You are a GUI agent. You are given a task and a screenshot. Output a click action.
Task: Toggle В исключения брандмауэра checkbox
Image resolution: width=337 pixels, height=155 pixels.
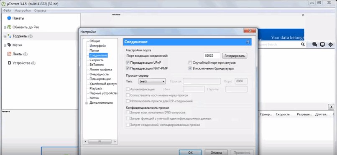pos(190,68)
